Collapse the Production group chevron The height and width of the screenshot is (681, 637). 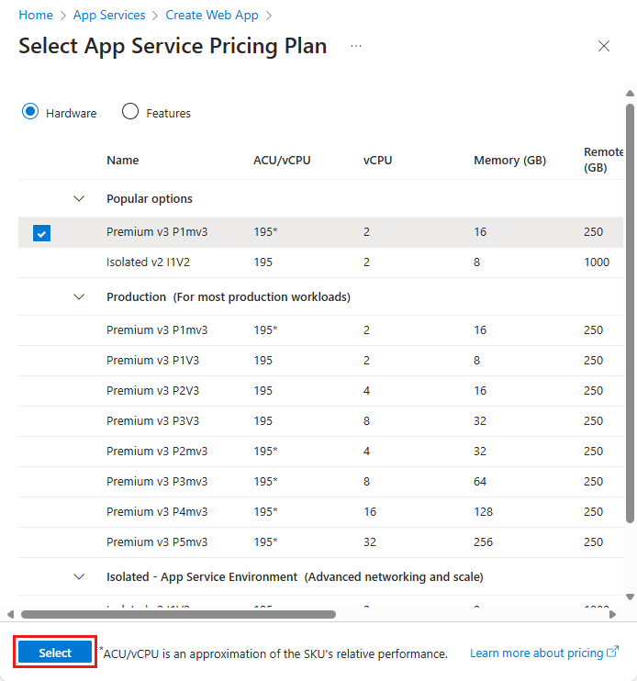point(79,296)
